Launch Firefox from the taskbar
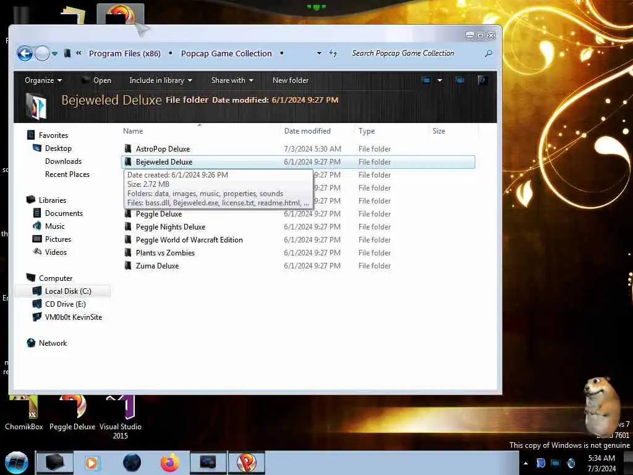 170,463
